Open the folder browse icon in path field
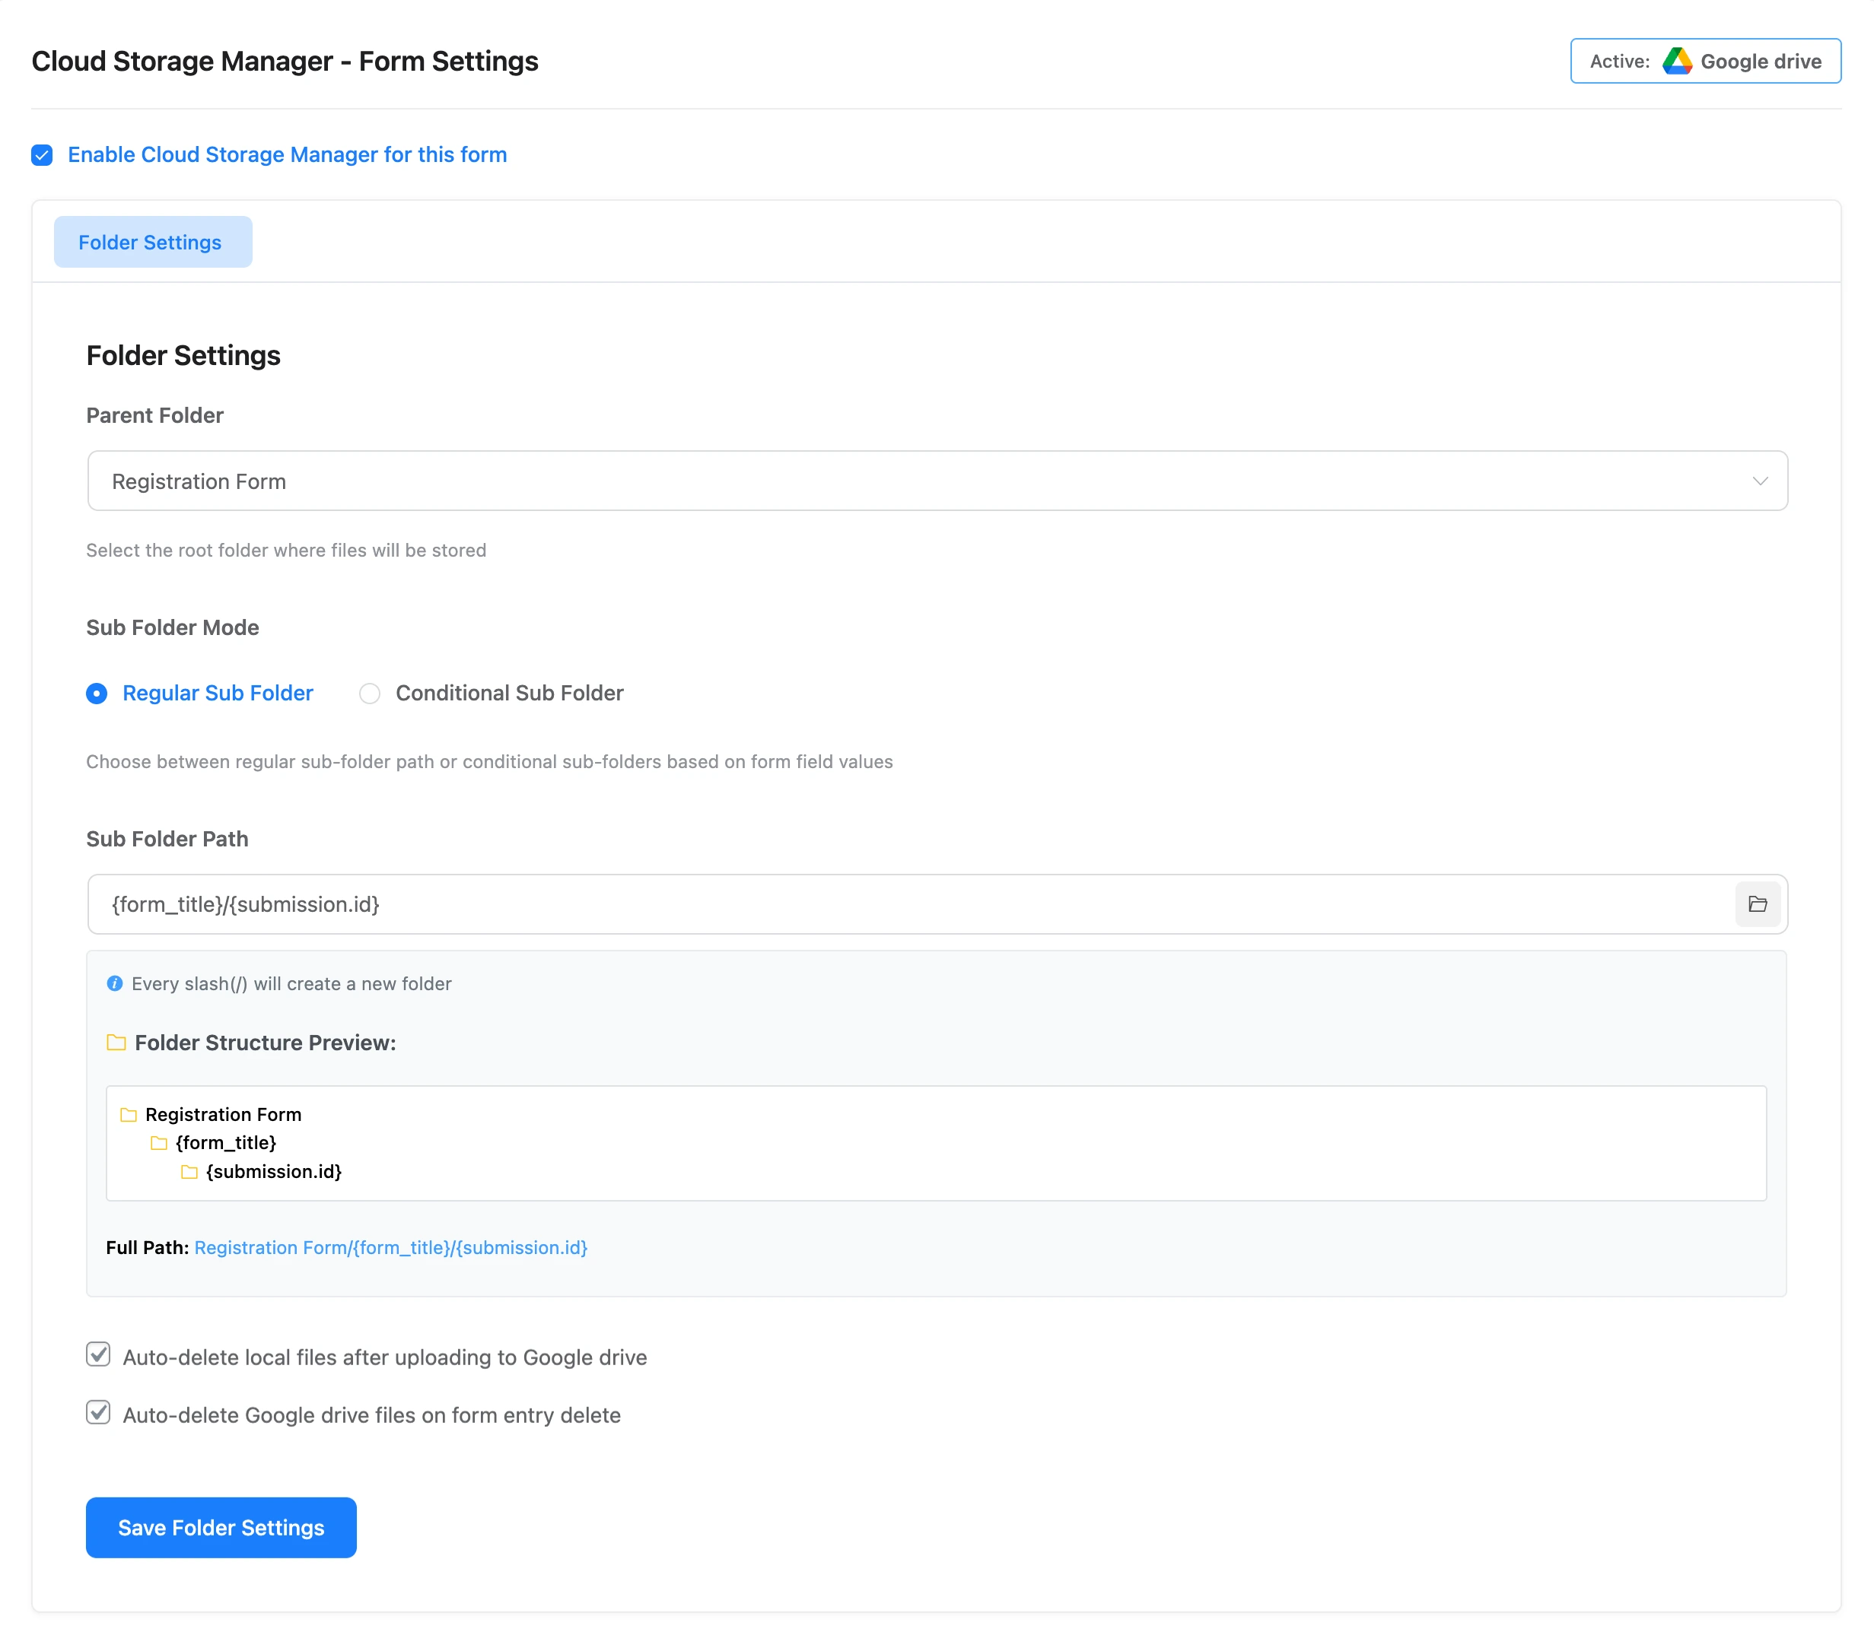 (x=1757, y=904)
